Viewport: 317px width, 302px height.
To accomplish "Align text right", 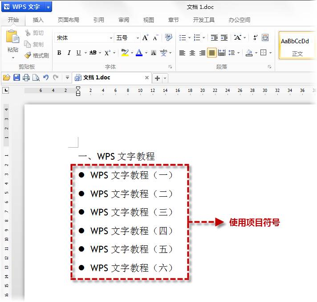I will click(202, 53).
